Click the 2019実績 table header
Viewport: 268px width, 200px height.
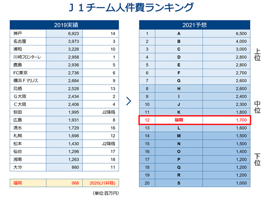[64, 25]
